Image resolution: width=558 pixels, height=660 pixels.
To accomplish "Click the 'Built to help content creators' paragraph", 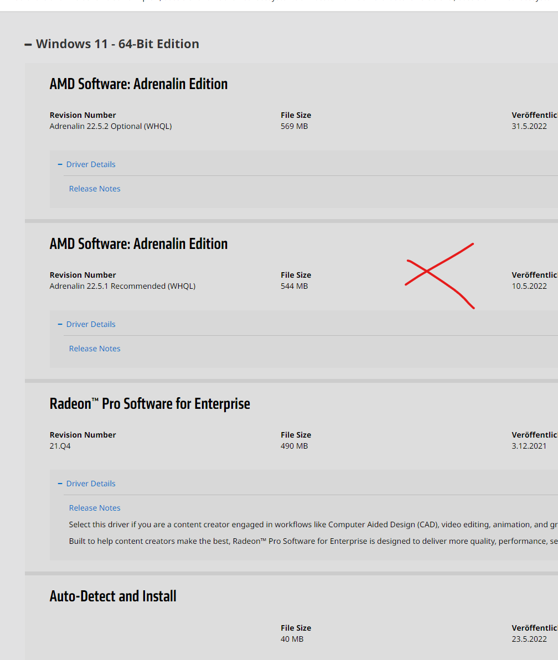I will tap(313, 541).
